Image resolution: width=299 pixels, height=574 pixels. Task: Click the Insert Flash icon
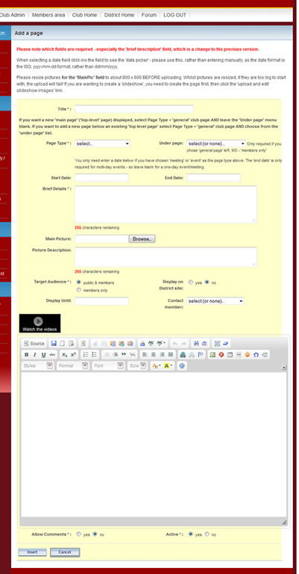click(221, 355)
